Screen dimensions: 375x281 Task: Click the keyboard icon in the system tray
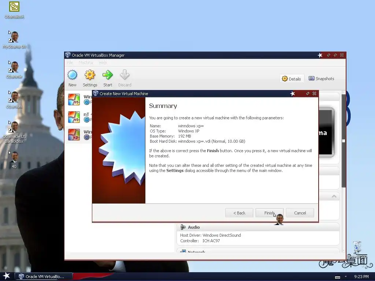pos(337,277)
